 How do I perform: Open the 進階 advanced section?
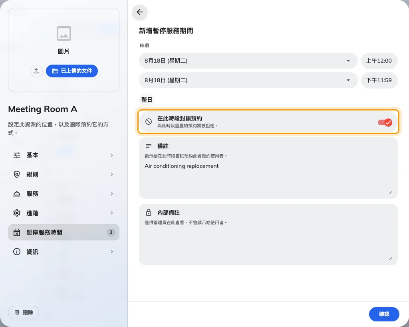click(64, 213)
